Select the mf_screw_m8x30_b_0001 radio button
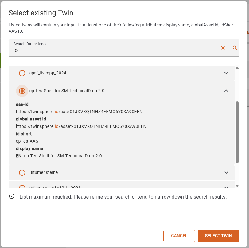The width and height of the screenshot is (249, 248). point(22,188)
